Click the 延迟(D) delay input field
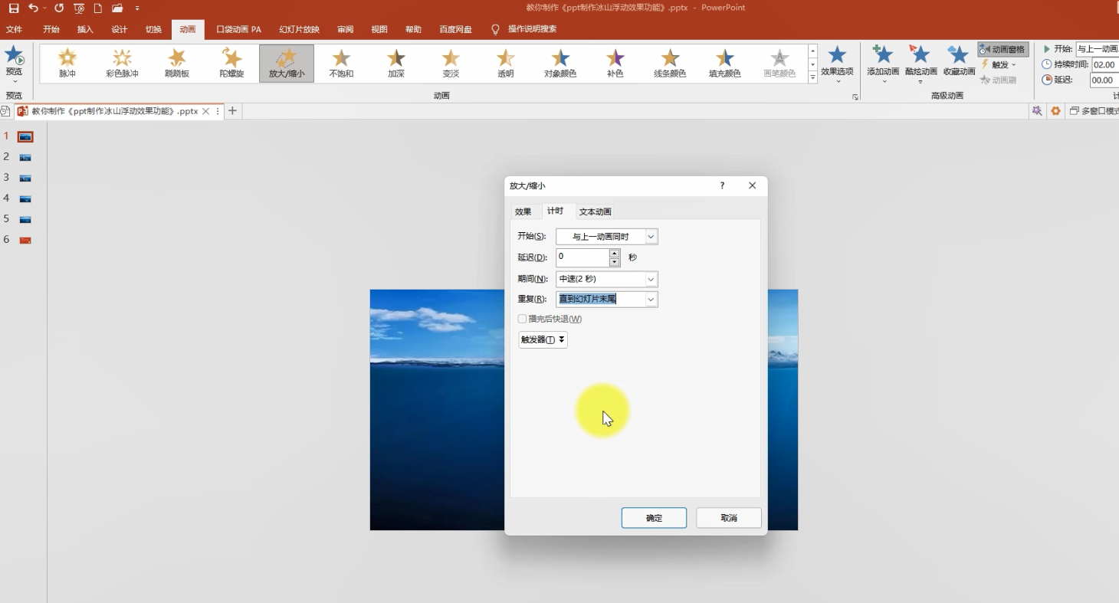Image resolution: width=1119 pixels, height=603 pixels. point(582,257)
